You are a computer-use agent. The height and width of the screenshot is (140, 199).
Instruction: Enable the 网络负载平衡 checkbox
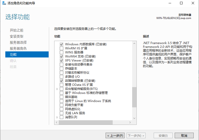62,105
